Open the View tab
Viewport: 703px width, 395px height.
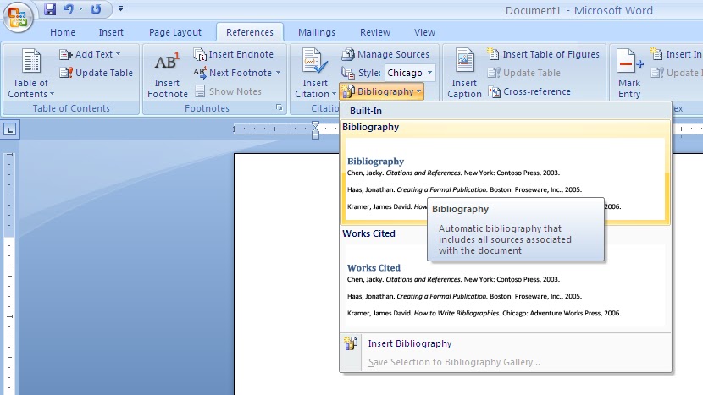(424, 32)
